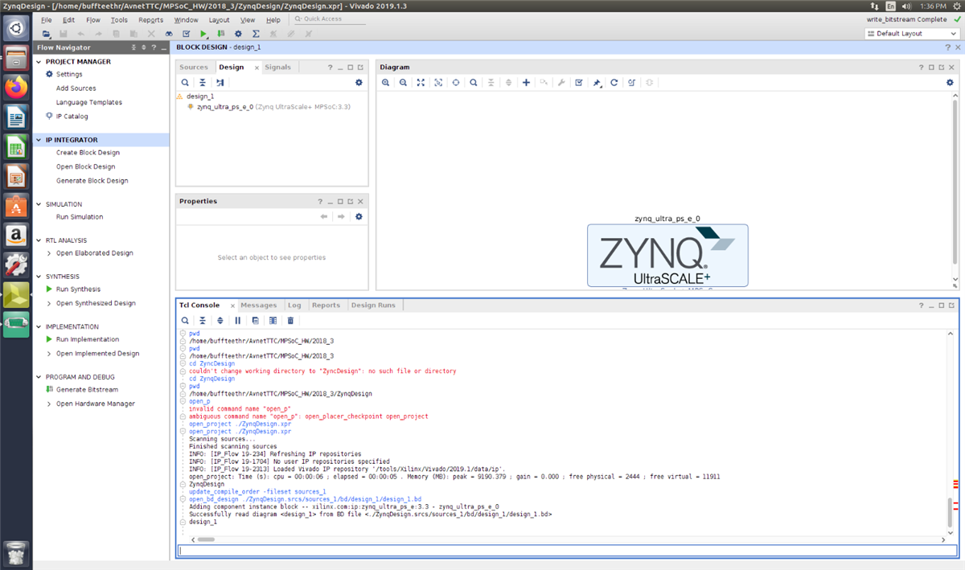Click the Generate Bitstream toolbar icon
Image resolution: width=965 pixels, height=570 pixels.
click(x=220, y=34)
